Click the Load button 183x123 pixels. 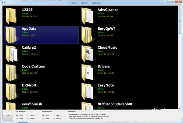8,116
